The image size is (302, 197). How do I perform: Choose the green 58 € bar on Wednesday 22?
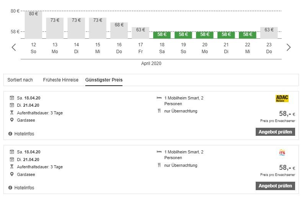pyautogui.click(x=248, y=35)
